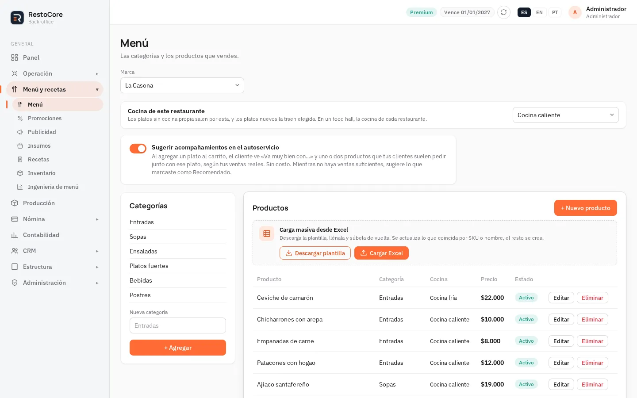The image size is (637, 398).
Task: Expand the Estructura section arrow
Action: point(97,267)
